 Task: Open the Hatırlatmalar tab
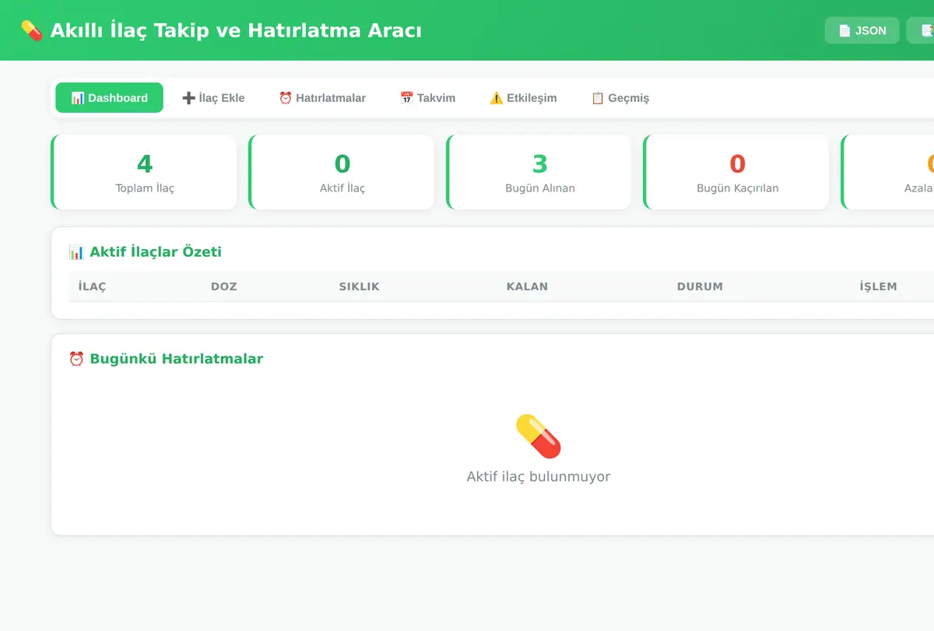tap(322, 98)
